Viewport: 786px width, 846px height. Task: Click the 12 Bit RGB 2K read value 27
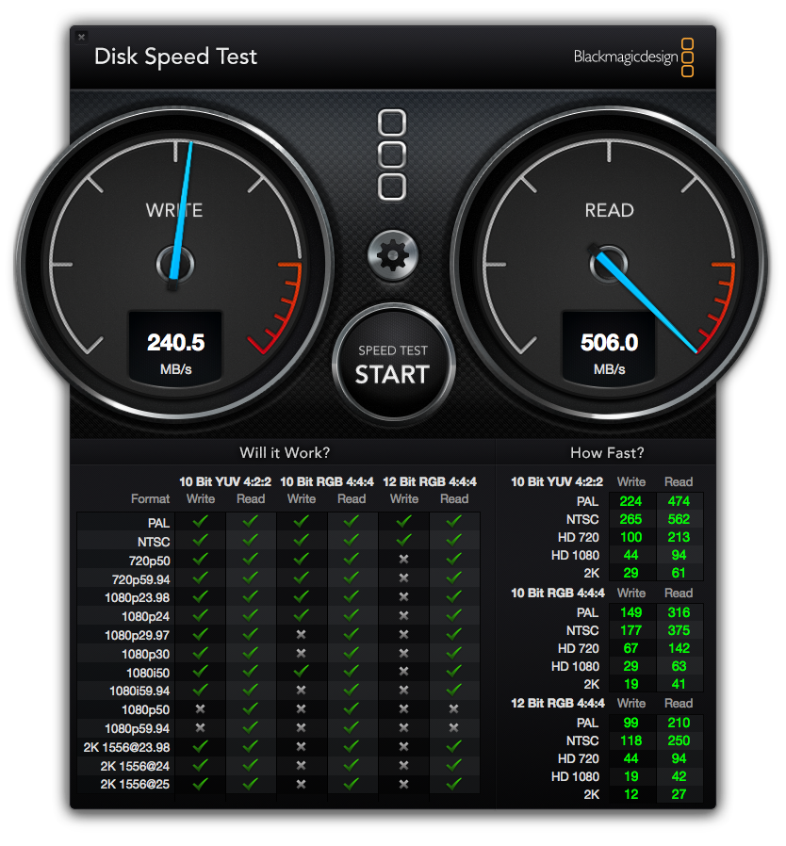tap(679, 794)
